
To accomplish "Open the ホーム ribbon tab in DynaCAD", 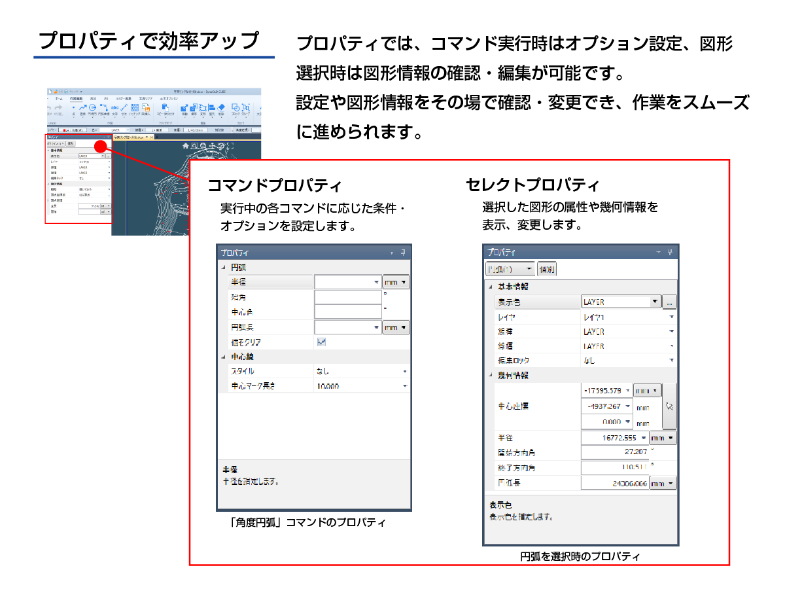I will 58,98.
